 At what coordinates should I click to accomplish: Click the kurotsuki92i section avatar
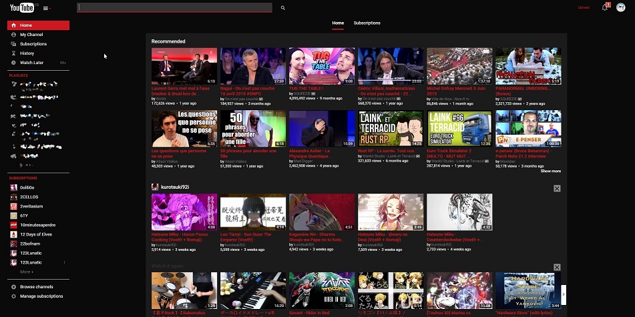(155, 187)
